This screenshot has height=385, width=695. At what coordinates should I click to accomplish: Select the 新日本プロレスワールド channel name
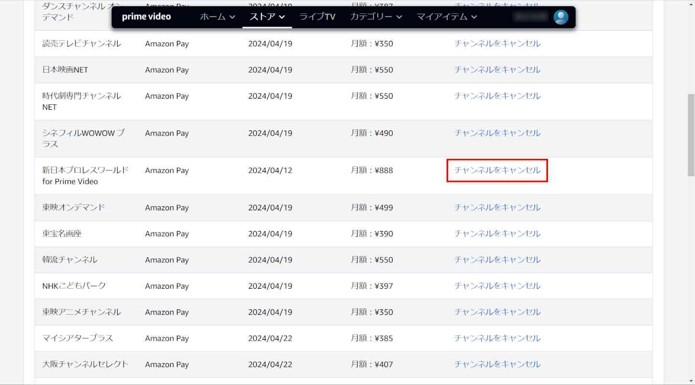(85, 176)
